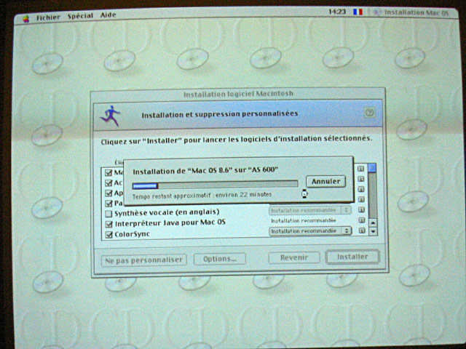Click the Installer button
Viewport: 466px width, 349px height.
point(352,257)
